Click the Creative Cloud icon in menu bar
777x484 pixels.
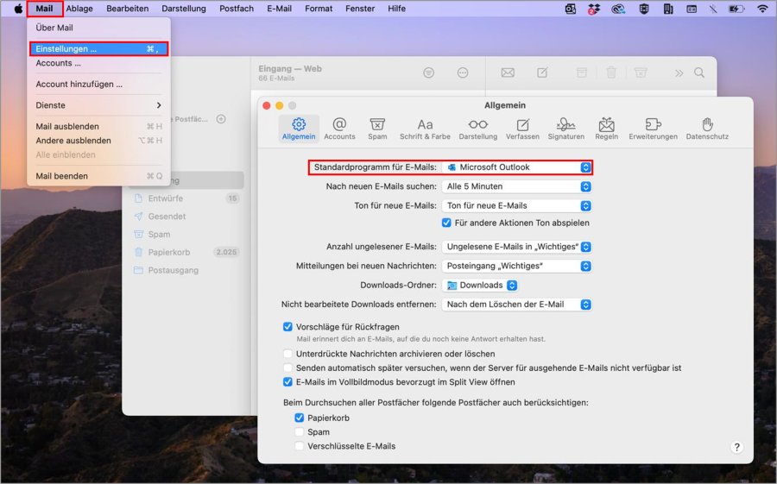click(x=618, y=9)
